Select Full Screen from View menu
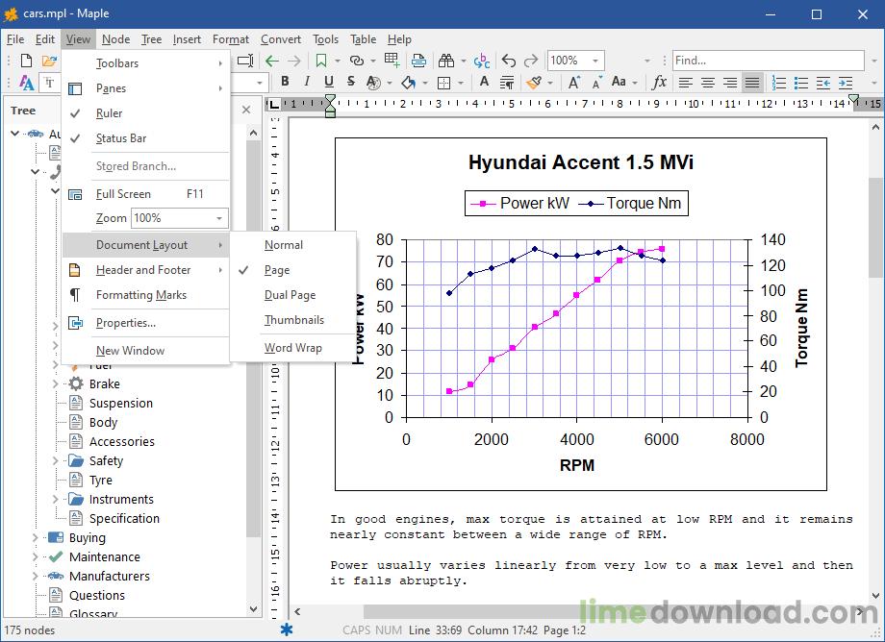The width and height of the screenshot is (885, 642). pos(145,194)
